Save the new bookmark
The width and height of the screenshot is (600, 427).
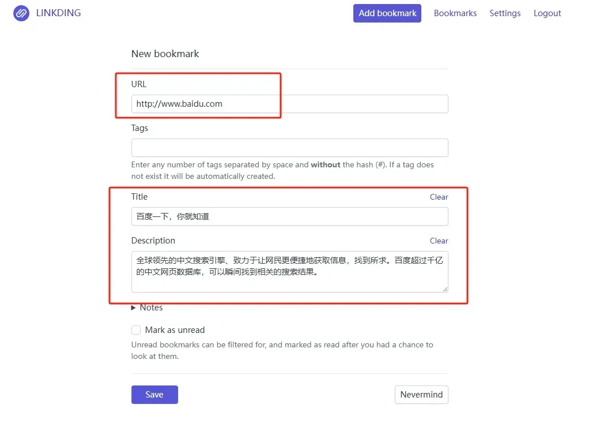tap(154, 395)
